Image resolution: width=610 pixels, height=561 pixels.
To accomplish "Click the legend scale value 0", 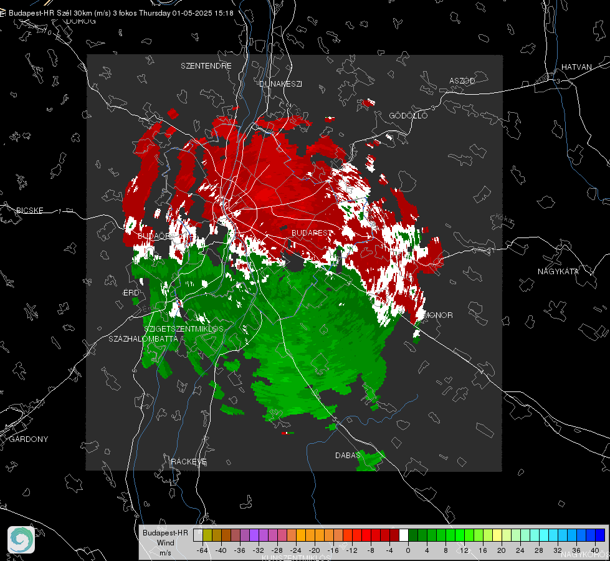I will click(408, 550).
